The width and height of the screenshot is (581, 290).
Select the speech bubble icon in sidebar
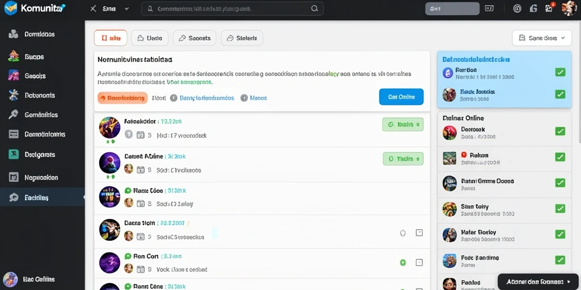tap(14, 198)
